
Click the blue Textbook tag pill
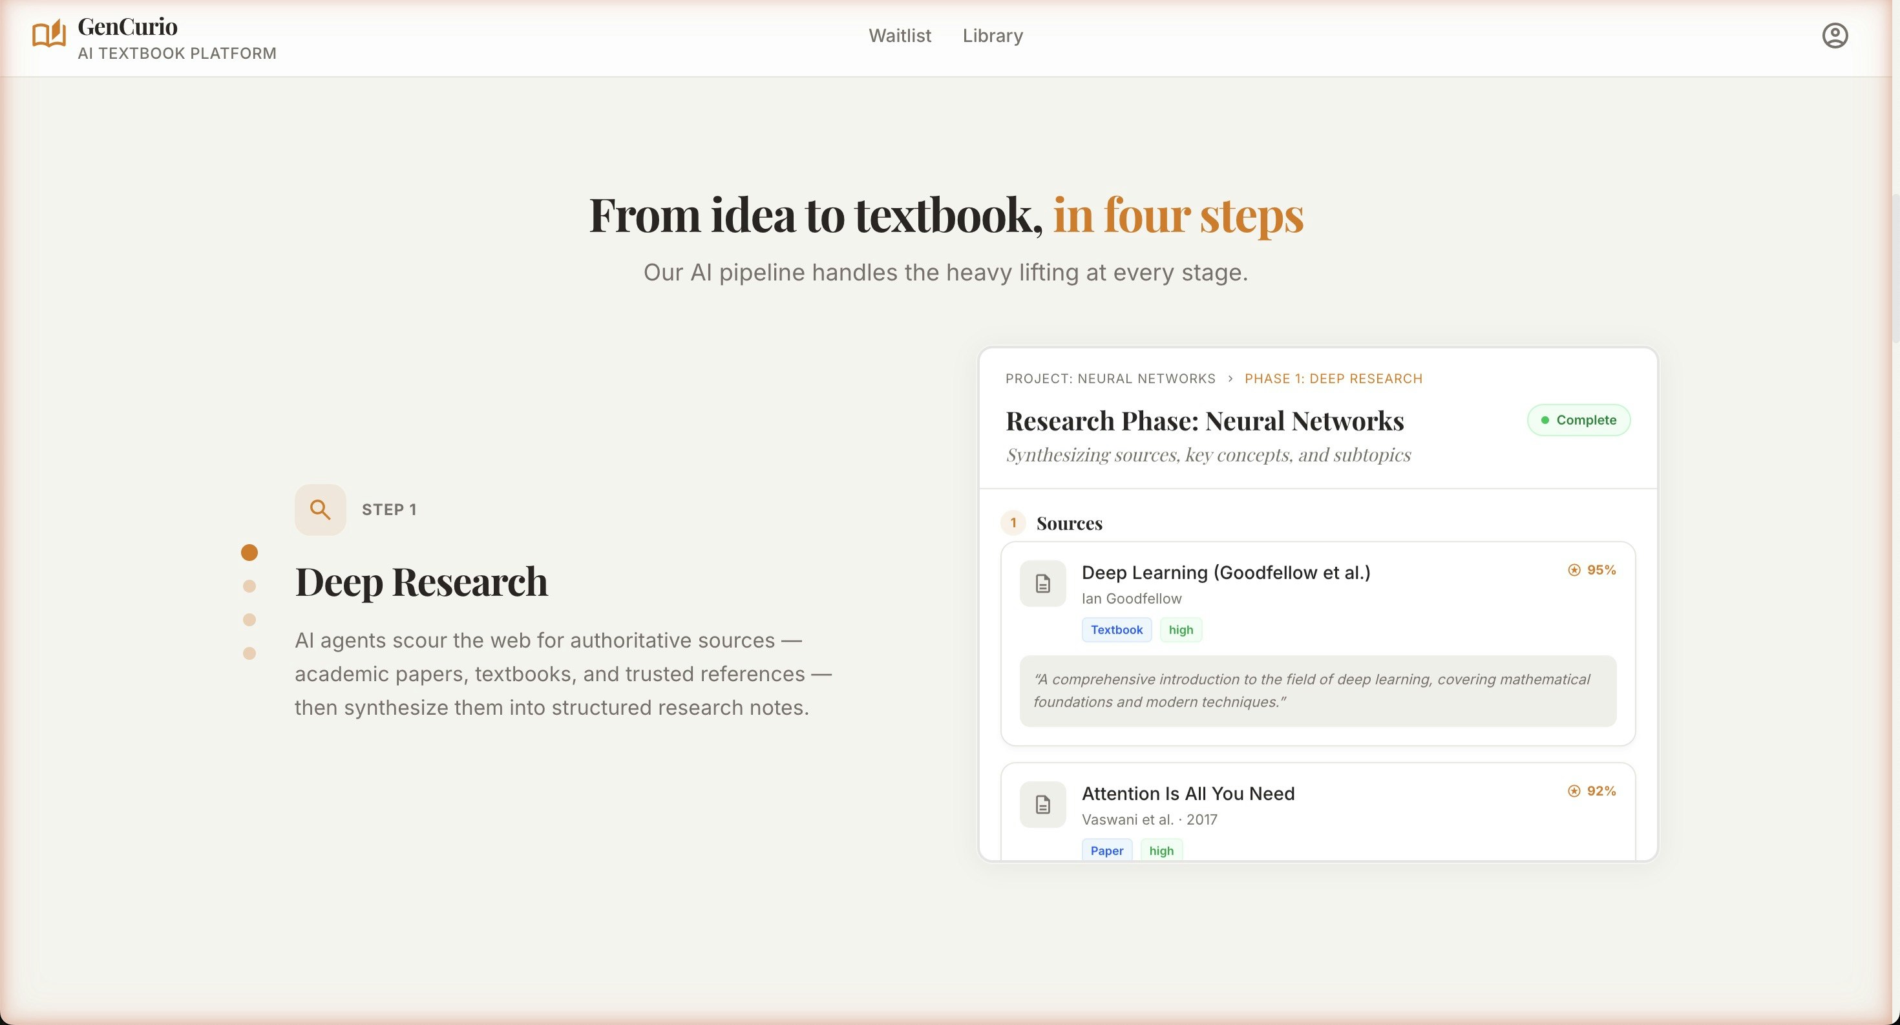click(1116, 629)
